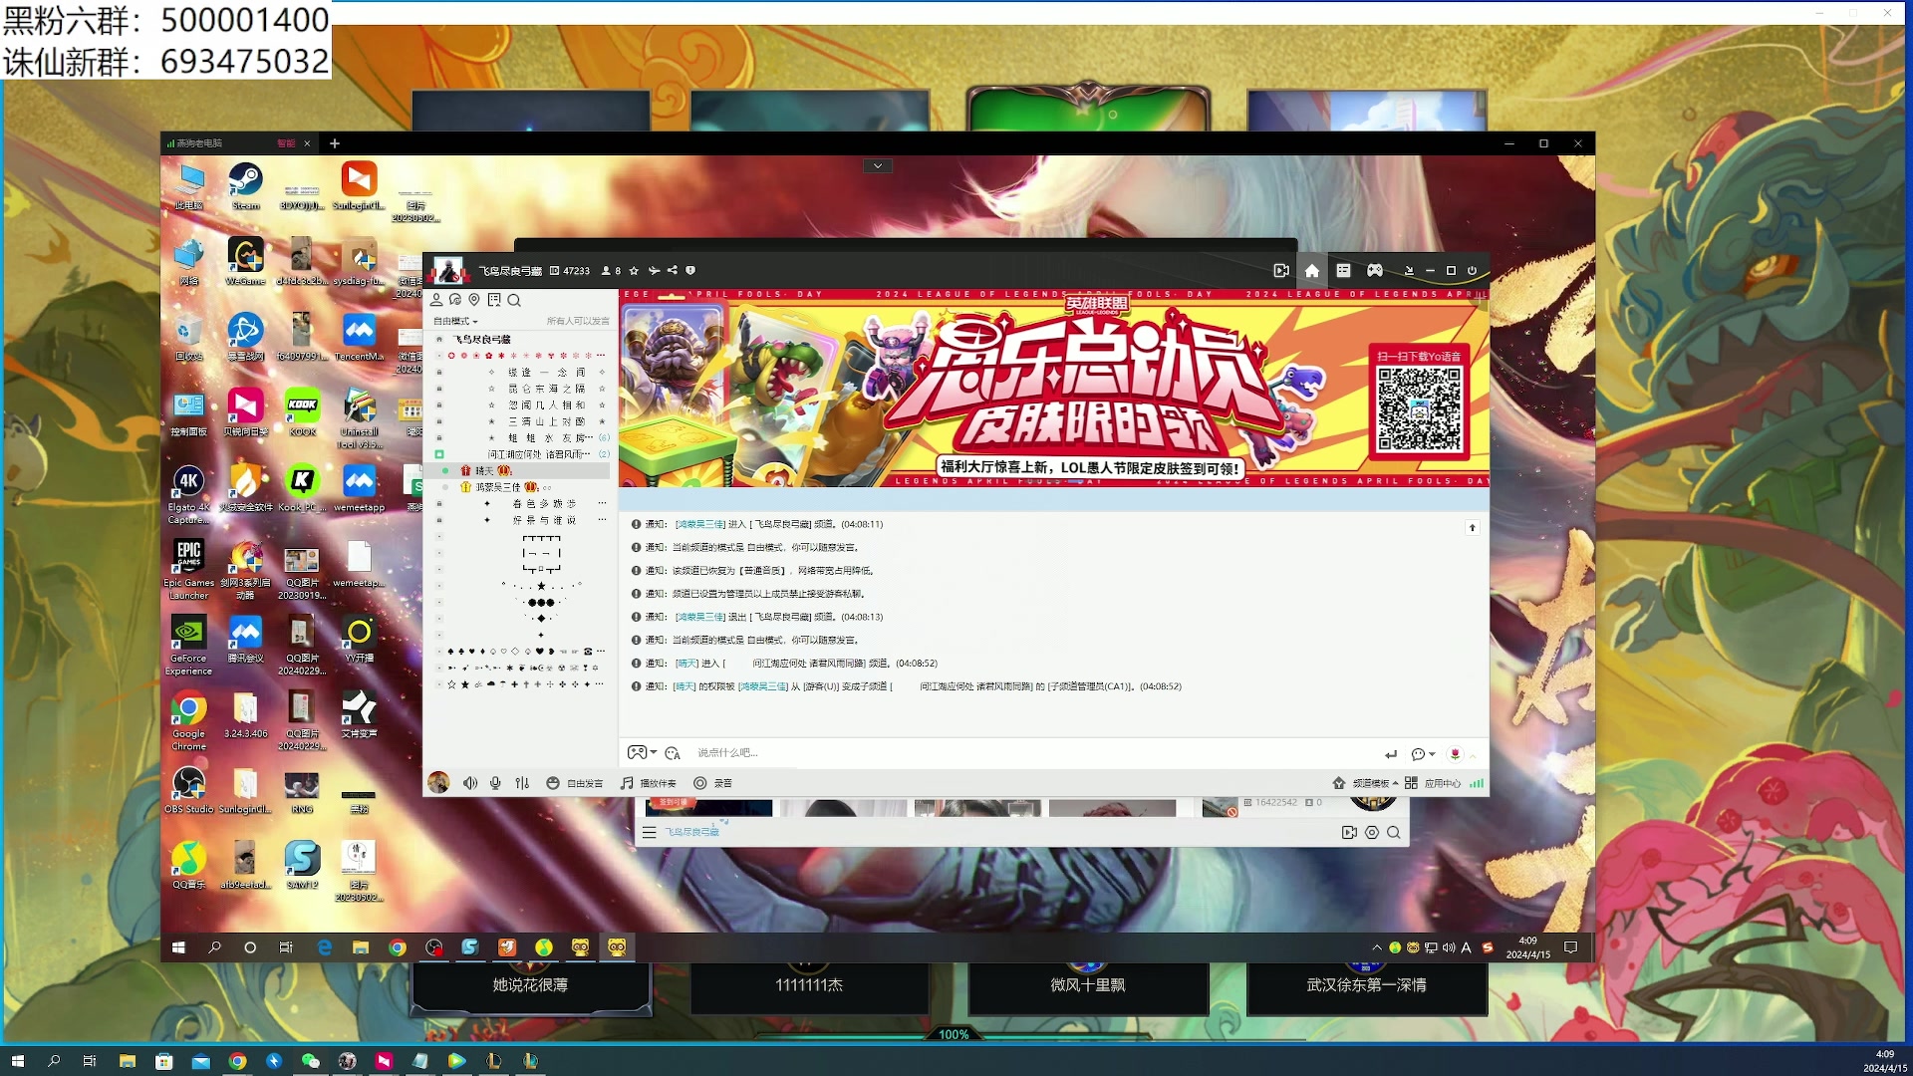1913x1076 pixels.
Task: Open the game controller icon in header
Action: [x=1374, y=271]
